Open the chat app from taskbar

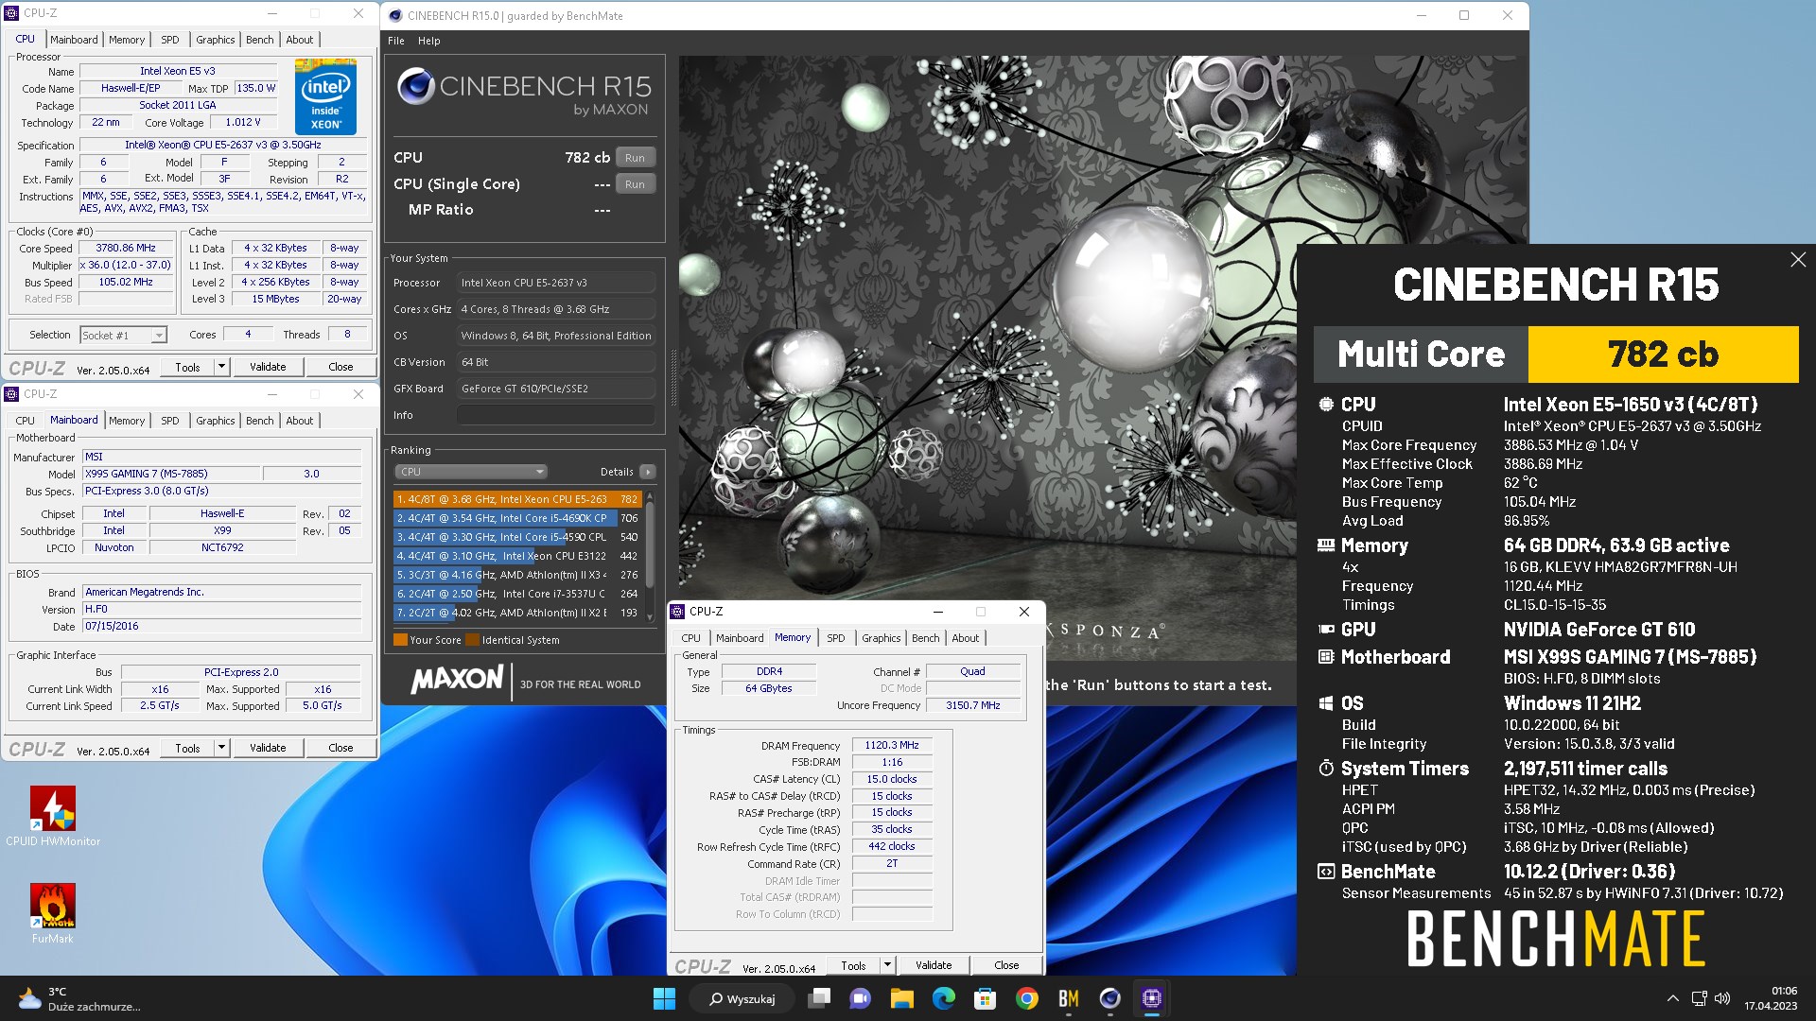point(860,998)
